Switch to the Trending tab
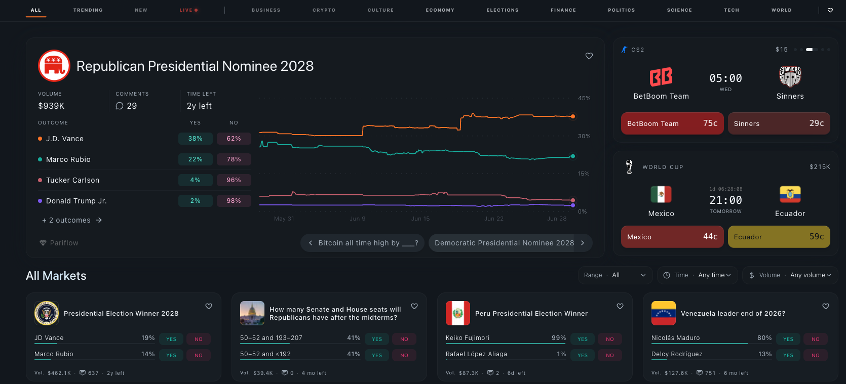The height and width of the screenshot is (384, 846). 88,10
